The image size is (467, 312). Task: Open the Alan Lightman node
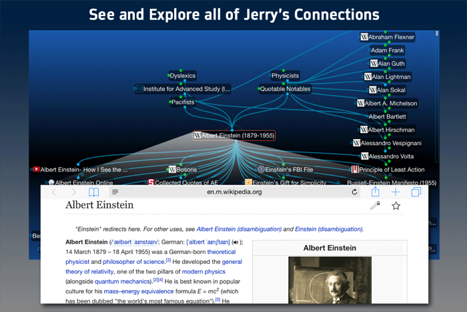pos(388,77)
